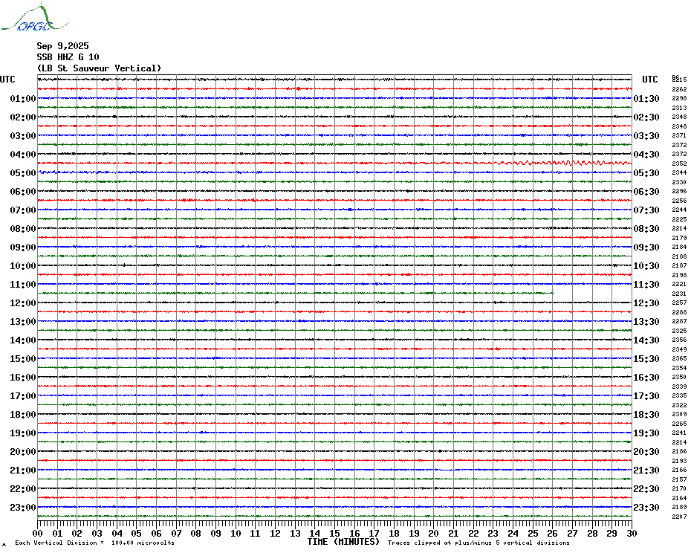Select the 16:00 hour label

[x=23, y=377]
